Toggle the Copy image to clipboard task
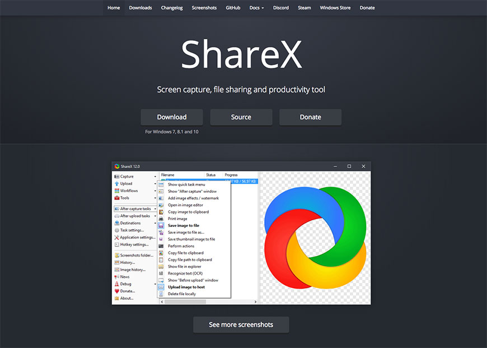 (x=188, y=212)
